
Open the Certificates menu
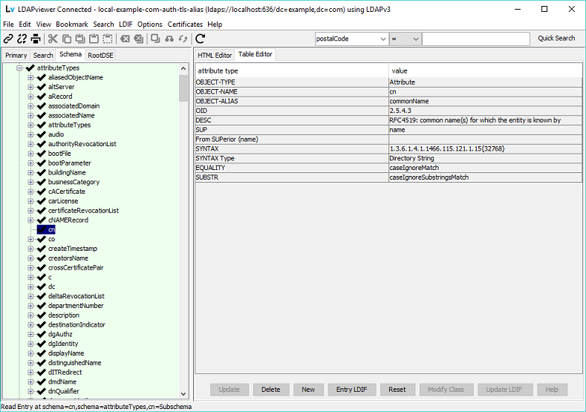(x=185, y=24)
